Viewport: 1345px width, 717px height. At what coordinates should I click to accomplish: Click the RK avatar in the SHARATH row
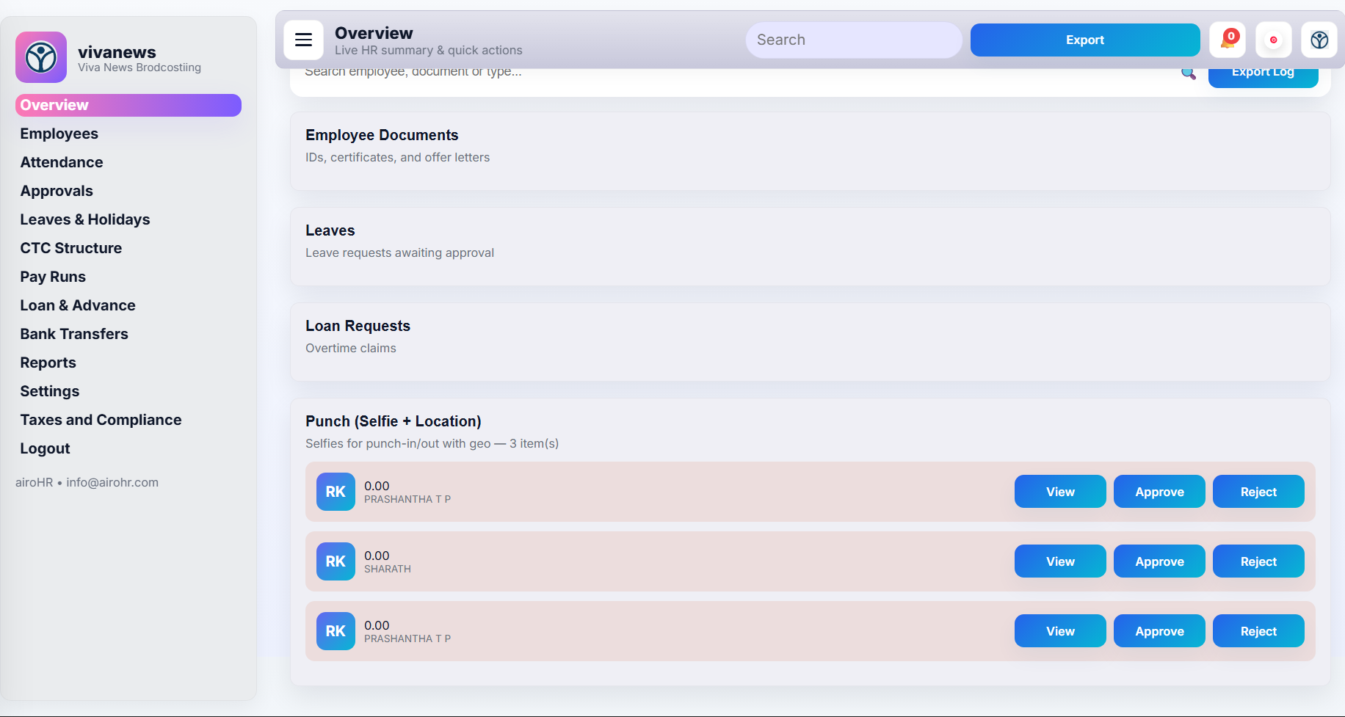[x=336, y=561]
